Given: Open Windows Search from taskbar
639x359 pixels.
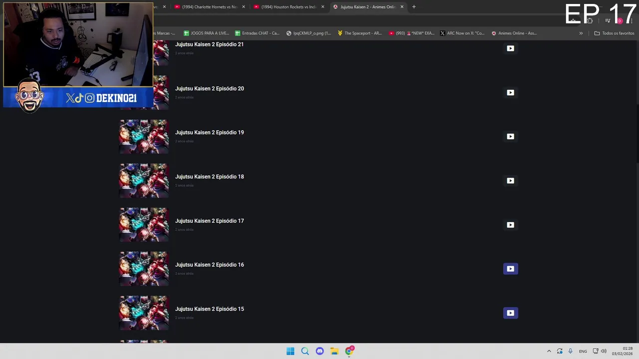Looking at the screenshot, I should [305, 351].
